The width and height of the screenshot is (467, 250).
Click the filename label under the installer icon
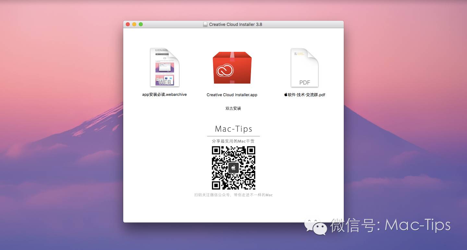pos(232,95)
